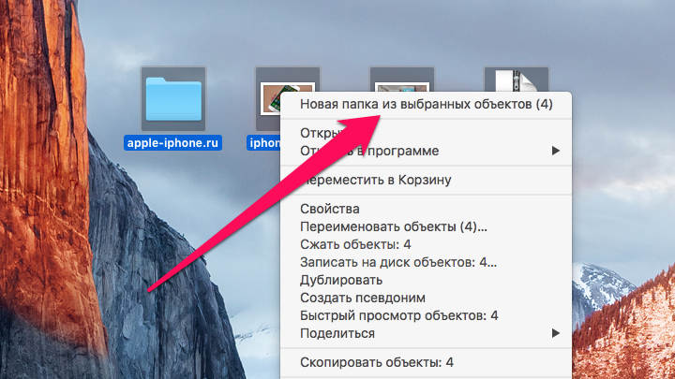675x379 pixels.
Task: Choose Новая папка из выбранных объектов (4)
Action: coord(426,105)
